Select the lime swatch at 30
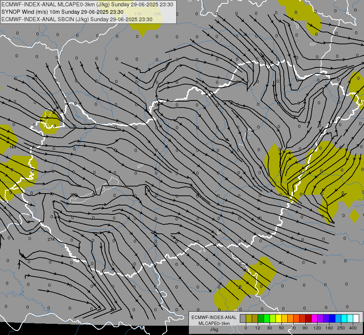364x335 pixels. tap(273, 318)
